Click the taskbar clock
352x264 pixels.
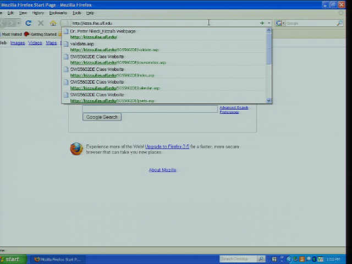(x=333, y=260)
